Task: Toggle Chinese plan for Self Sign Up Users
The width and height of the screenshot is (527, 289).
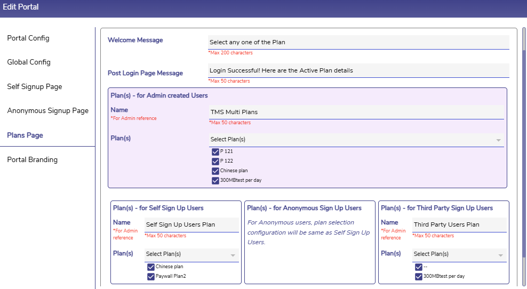Action: pos(151,267)
